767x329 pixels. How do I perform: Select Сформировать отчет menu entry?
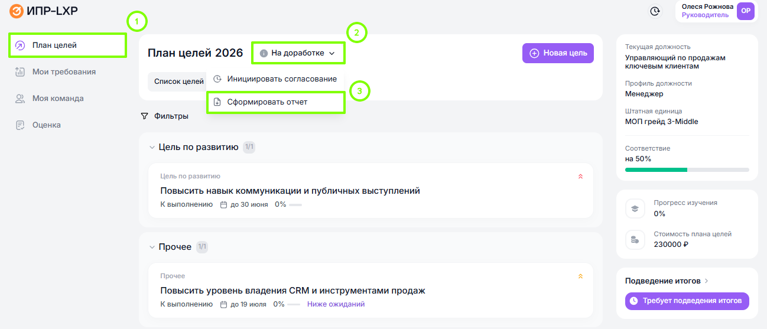tap(275, 102)
